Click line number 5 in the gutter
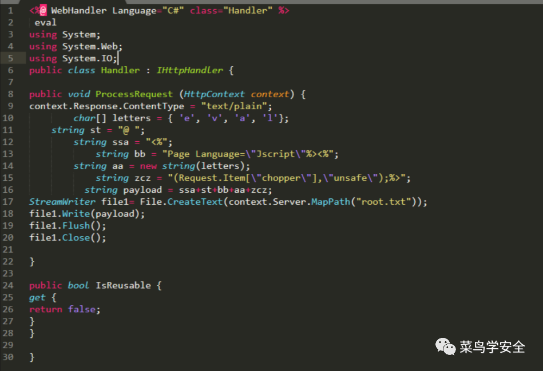The image size is (543, 371). pos(10,58)
